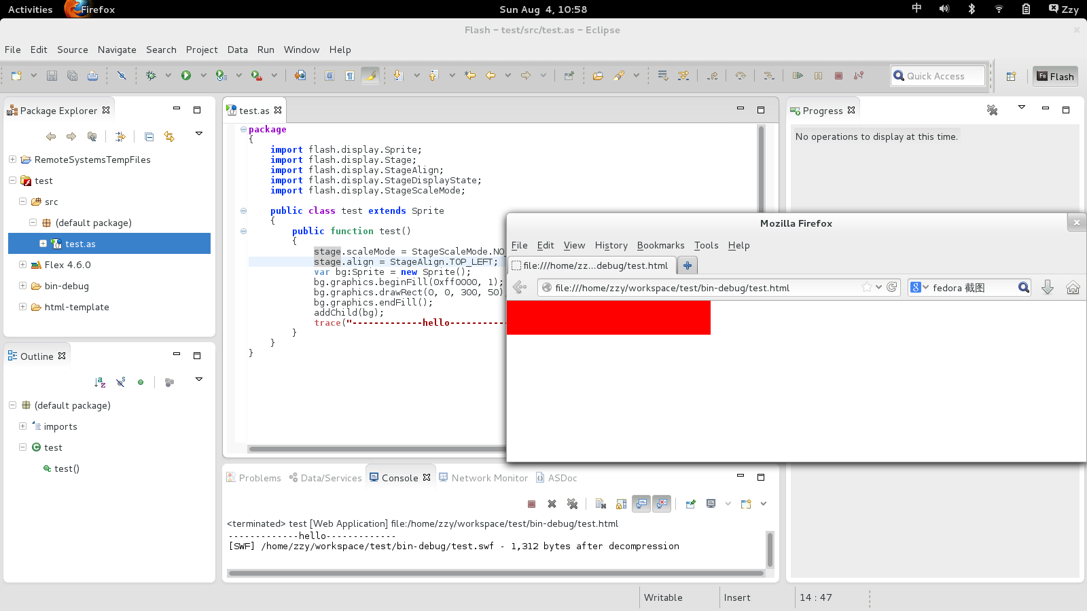Image resolution: width=1087 pixels, height=611 pixels.
Task: Click the Profile launch icon
Action: [x=221, y=75]
